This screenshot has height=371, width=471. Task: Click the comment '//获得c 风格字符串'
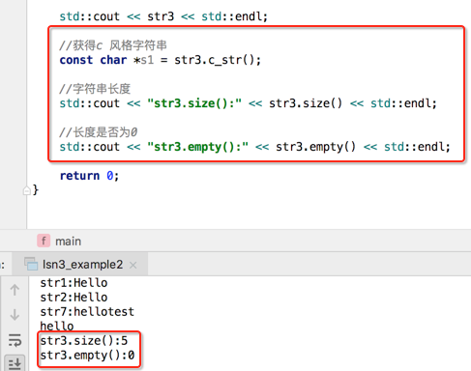click(x=113, y=45)
